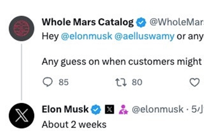
Task: Follow the @aelluswamy mention link
Action: click(144, 36)
